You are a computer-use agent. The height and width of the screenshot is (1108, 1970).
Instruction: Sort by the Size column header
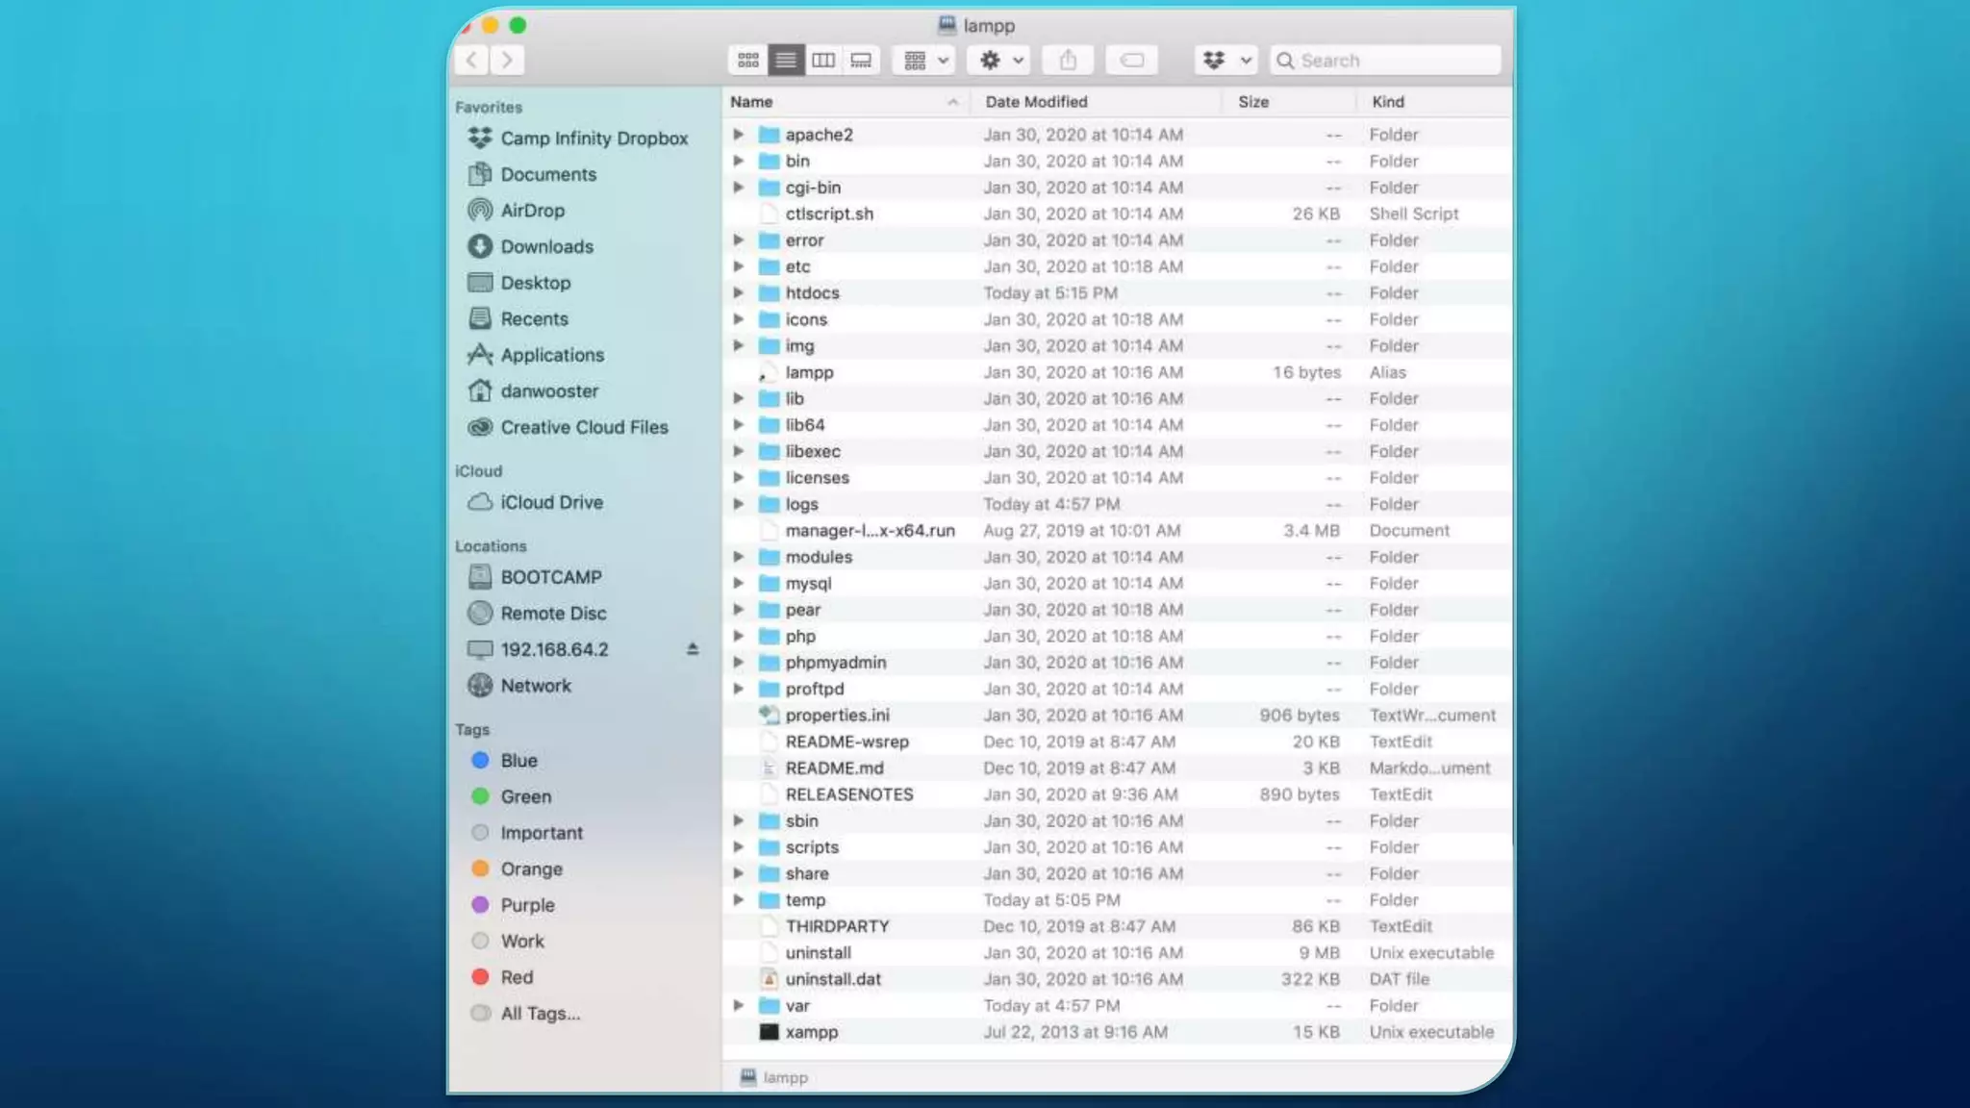click(1252, 102)
